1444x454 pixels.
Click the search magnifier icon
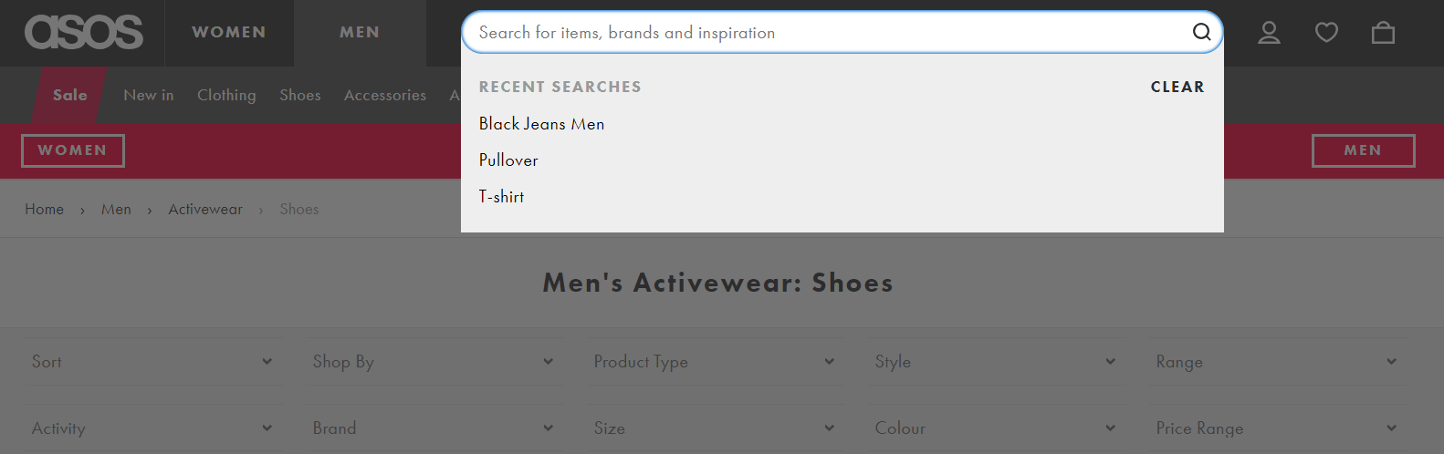tap(1201, 33)
